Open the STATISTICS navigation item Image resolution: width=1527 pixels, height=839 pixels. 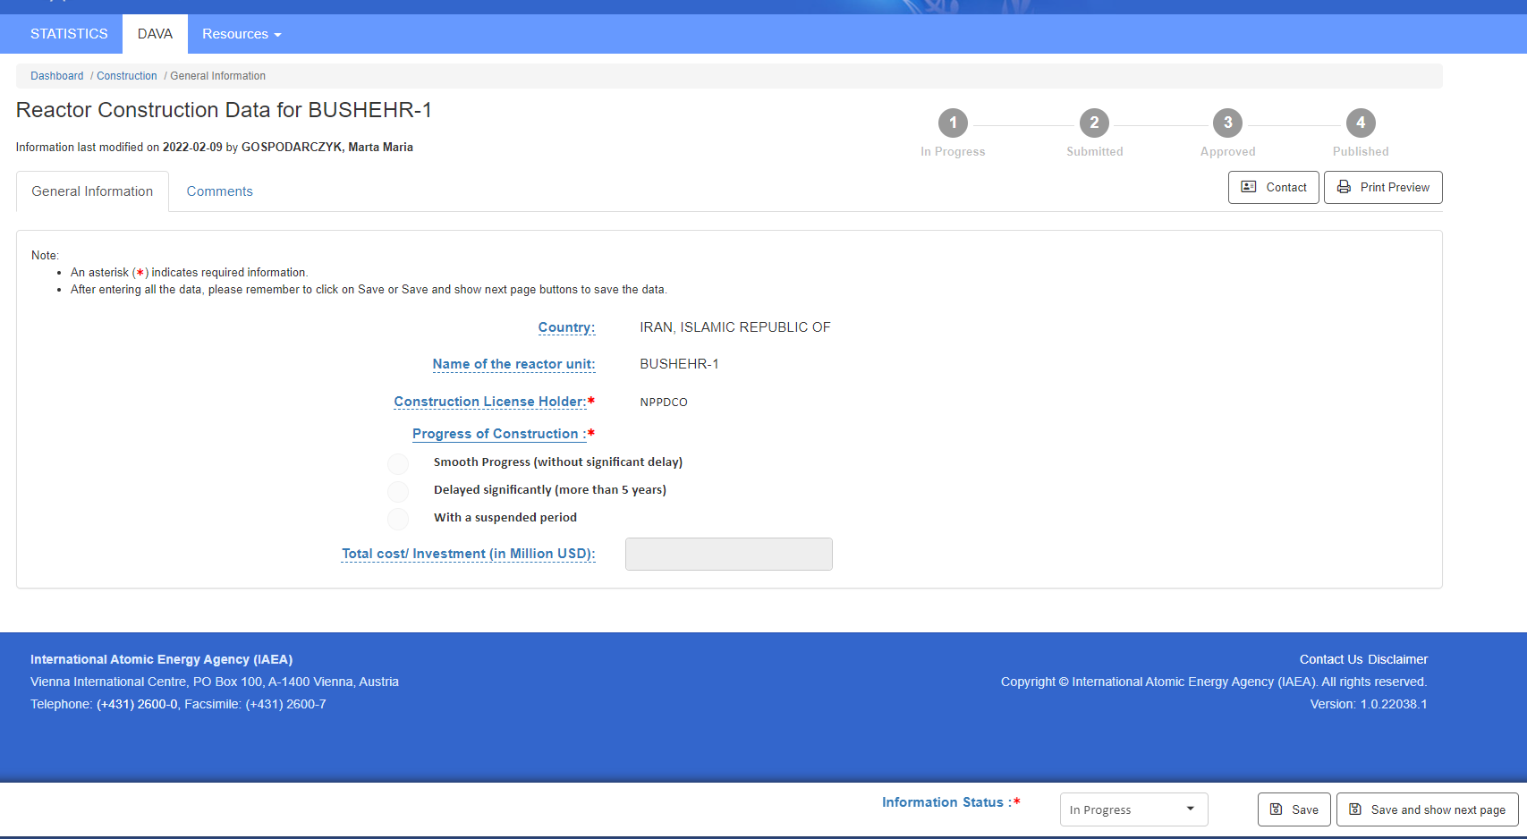[69, 34]
